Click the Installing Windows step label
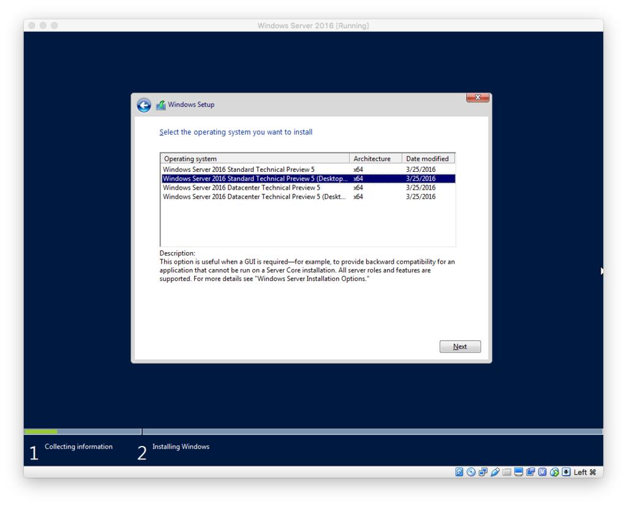This screenshot has height=506, width=627. pyautogui.click(x=181, y=447)
